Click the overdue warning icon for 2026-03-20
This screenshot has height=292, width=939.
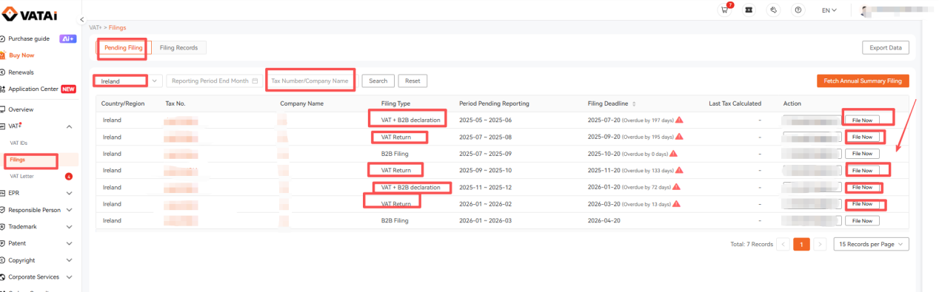tap(676, 204)
